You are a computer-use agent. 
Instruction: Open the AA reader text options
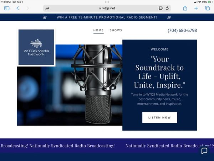(47, 9)
